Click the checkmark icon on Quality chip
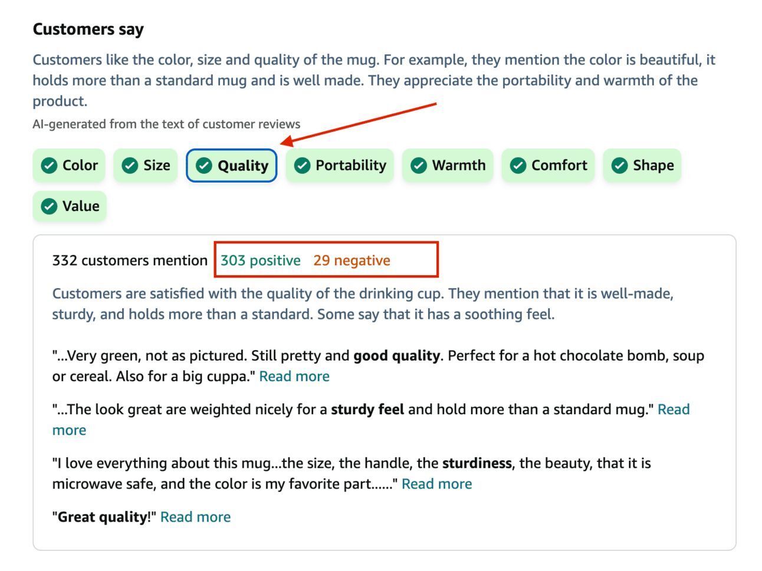The image size is (762, 571). (204, 166)
